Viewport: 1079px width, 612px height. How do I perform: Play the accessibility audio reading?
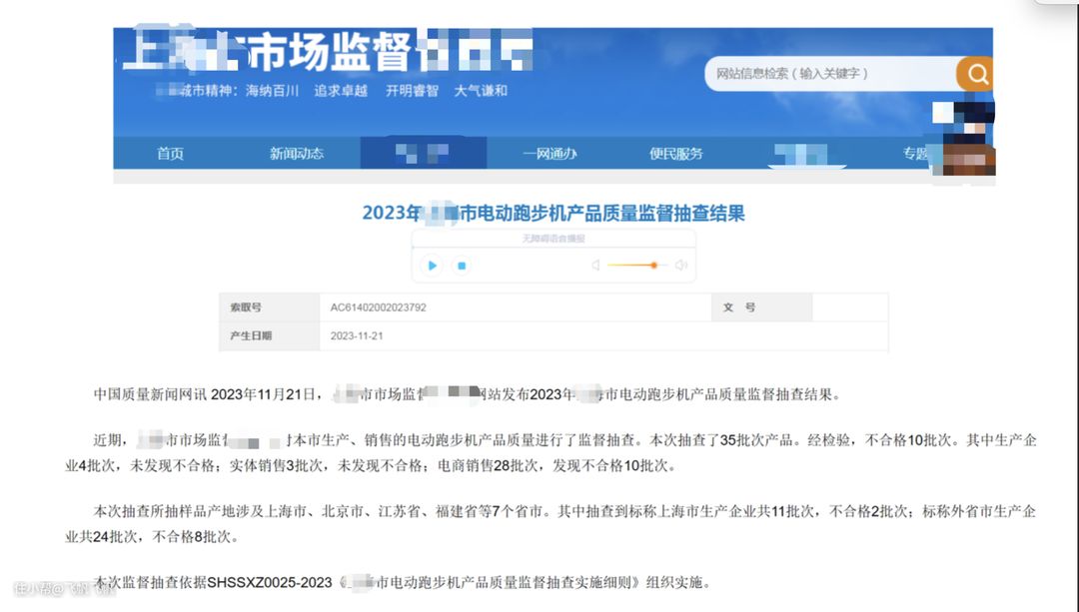point(433,266)
